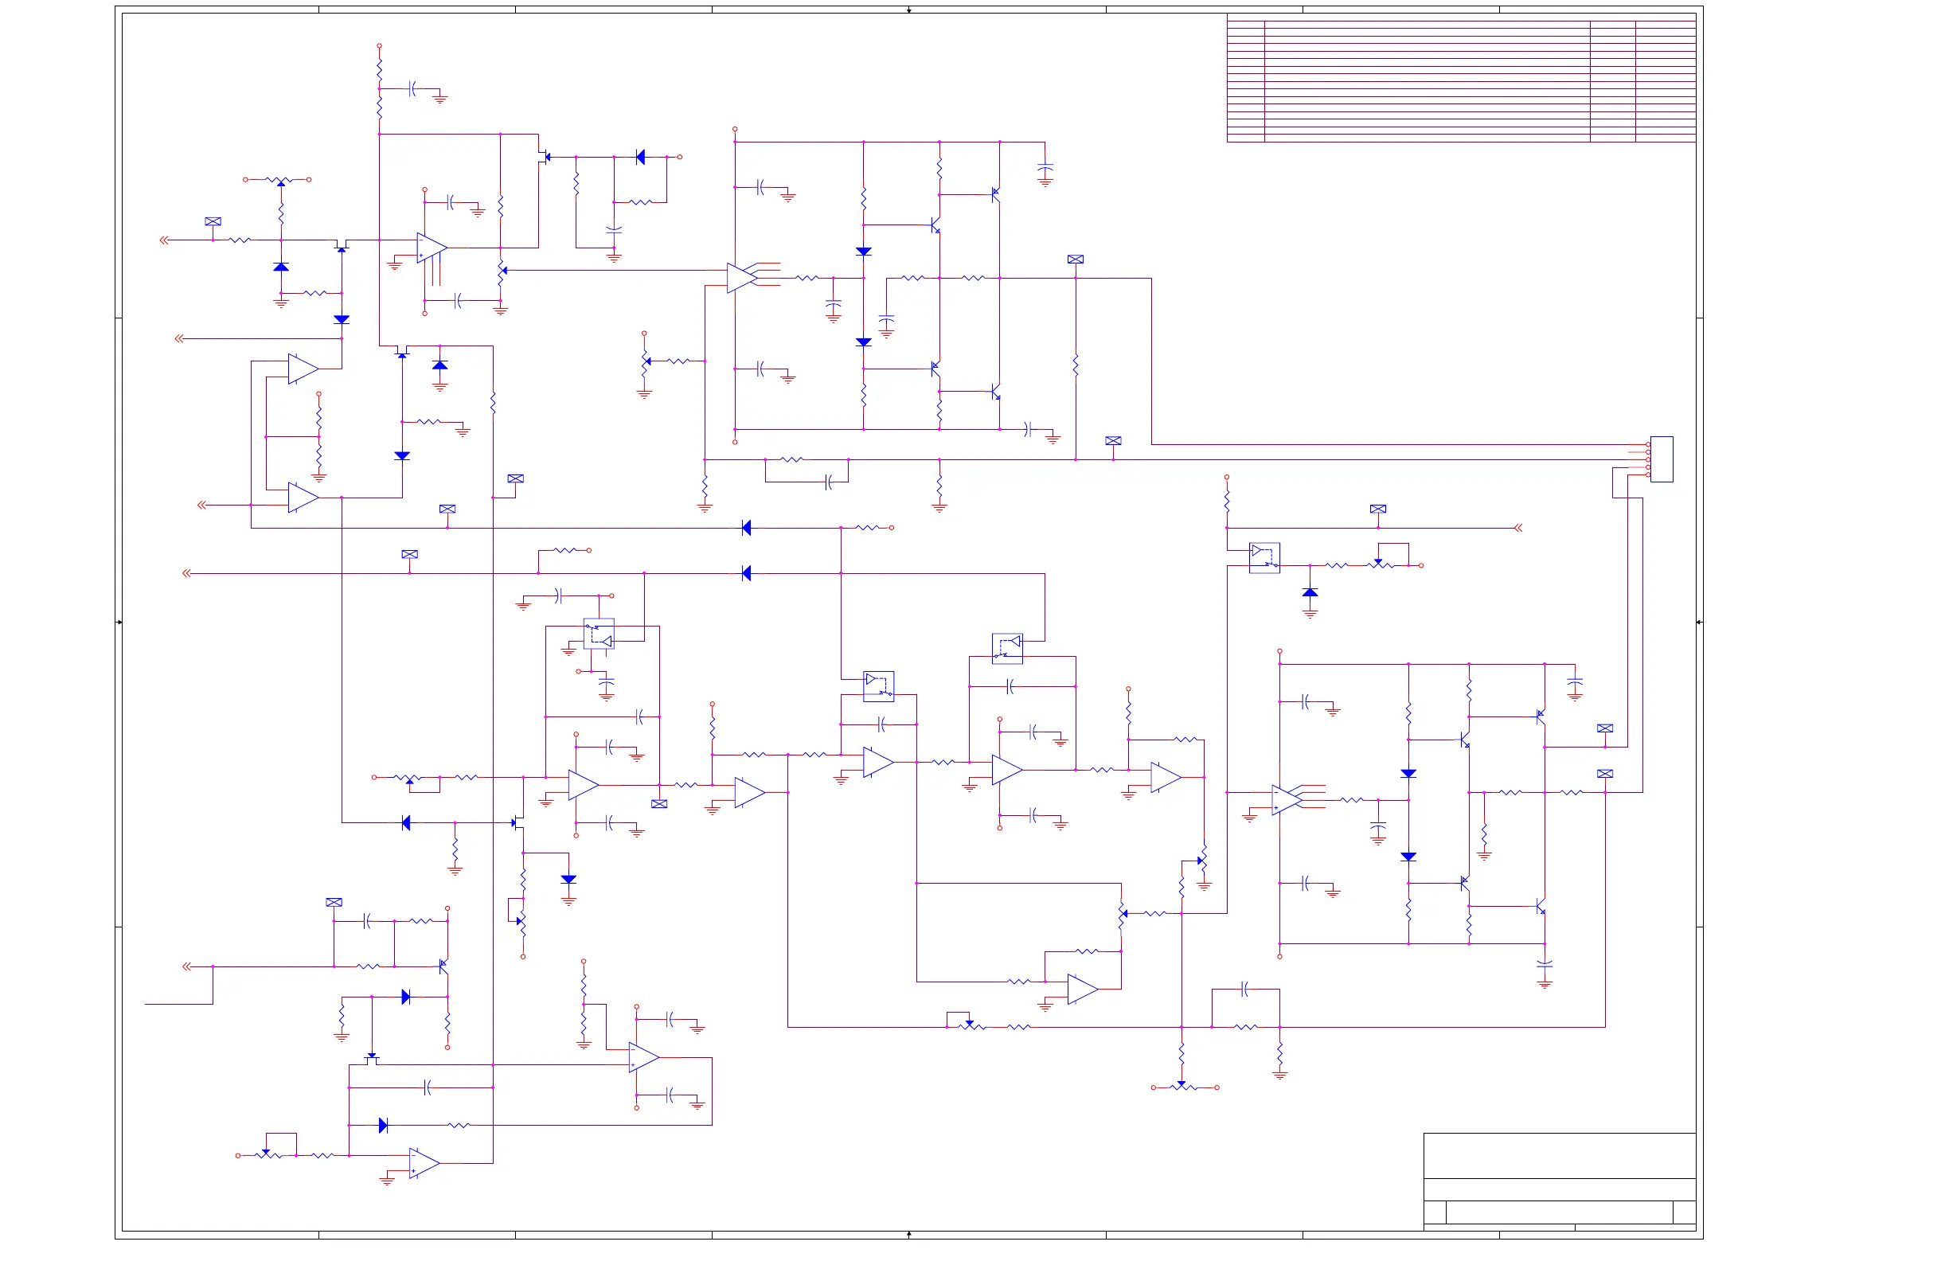The height and width of the screenshot is (1261, 1949).
Task: Click the title block in bottom-right corner
Action: (1559, 1181)
